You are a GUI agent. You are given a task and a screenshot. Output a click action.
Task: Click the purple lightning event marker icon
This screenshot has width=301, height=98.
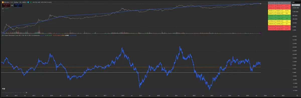pyautogui.click(x=261, y=32)
